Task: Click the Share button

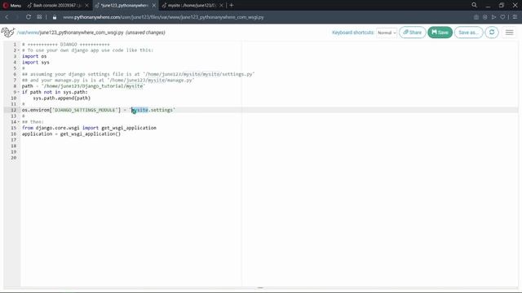Action: (x=413, y=33)
